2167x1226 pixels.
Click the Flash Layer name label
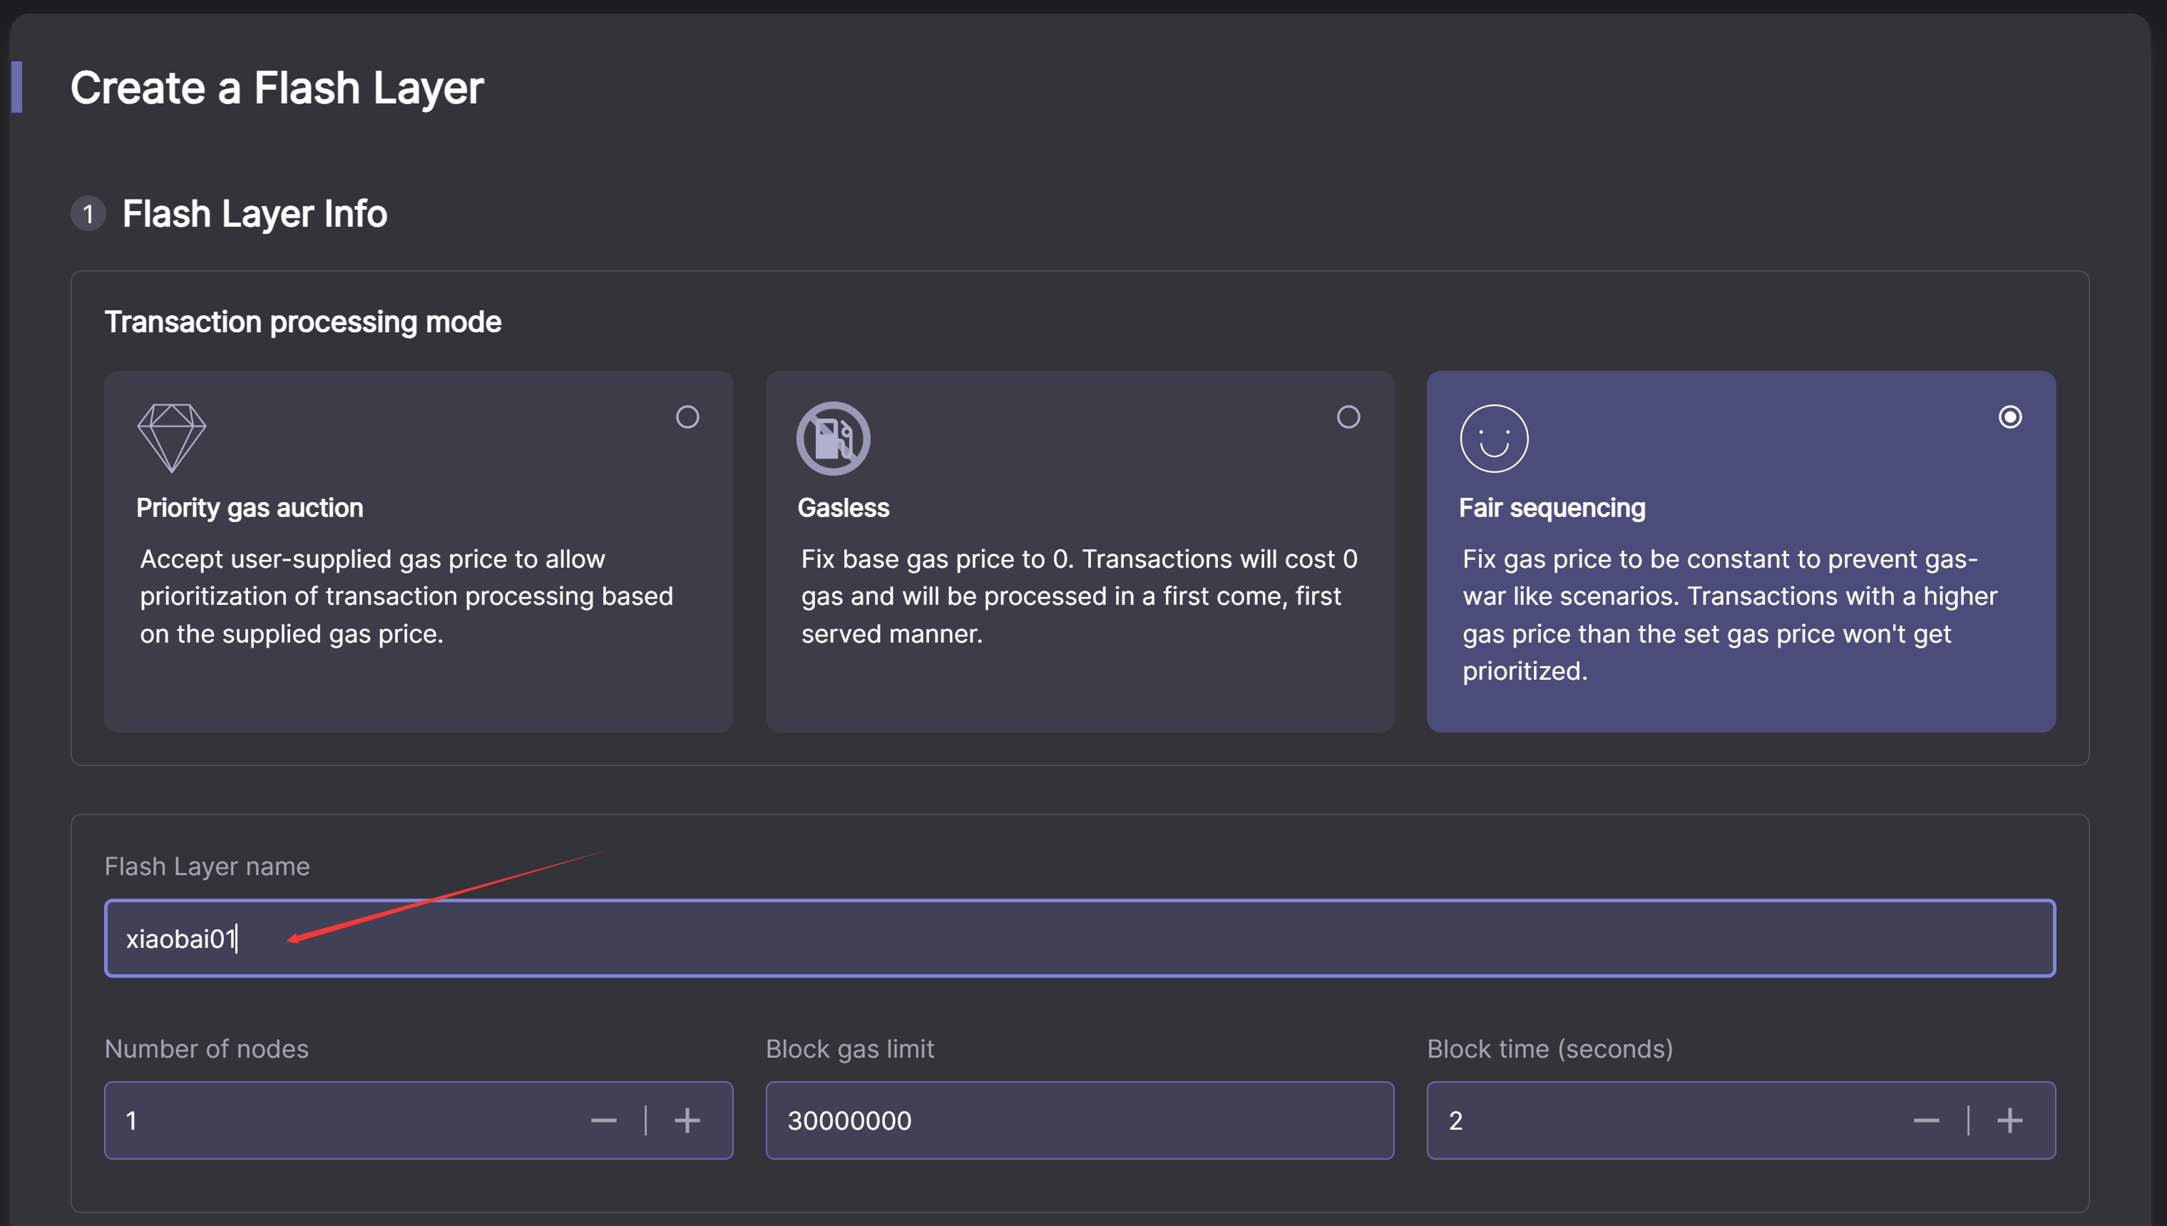[207, 867]
